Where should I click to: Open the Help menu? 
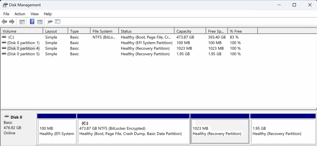(48, 14)
